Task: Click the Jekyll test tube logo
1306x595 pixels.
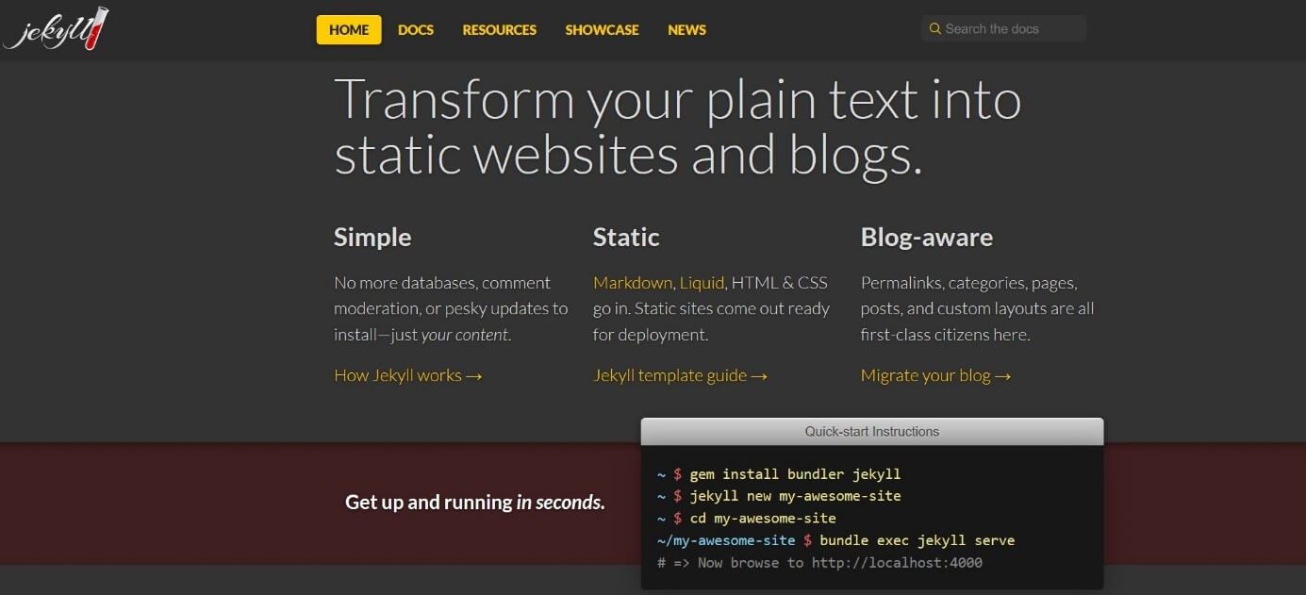Action: tap(56, 29)
